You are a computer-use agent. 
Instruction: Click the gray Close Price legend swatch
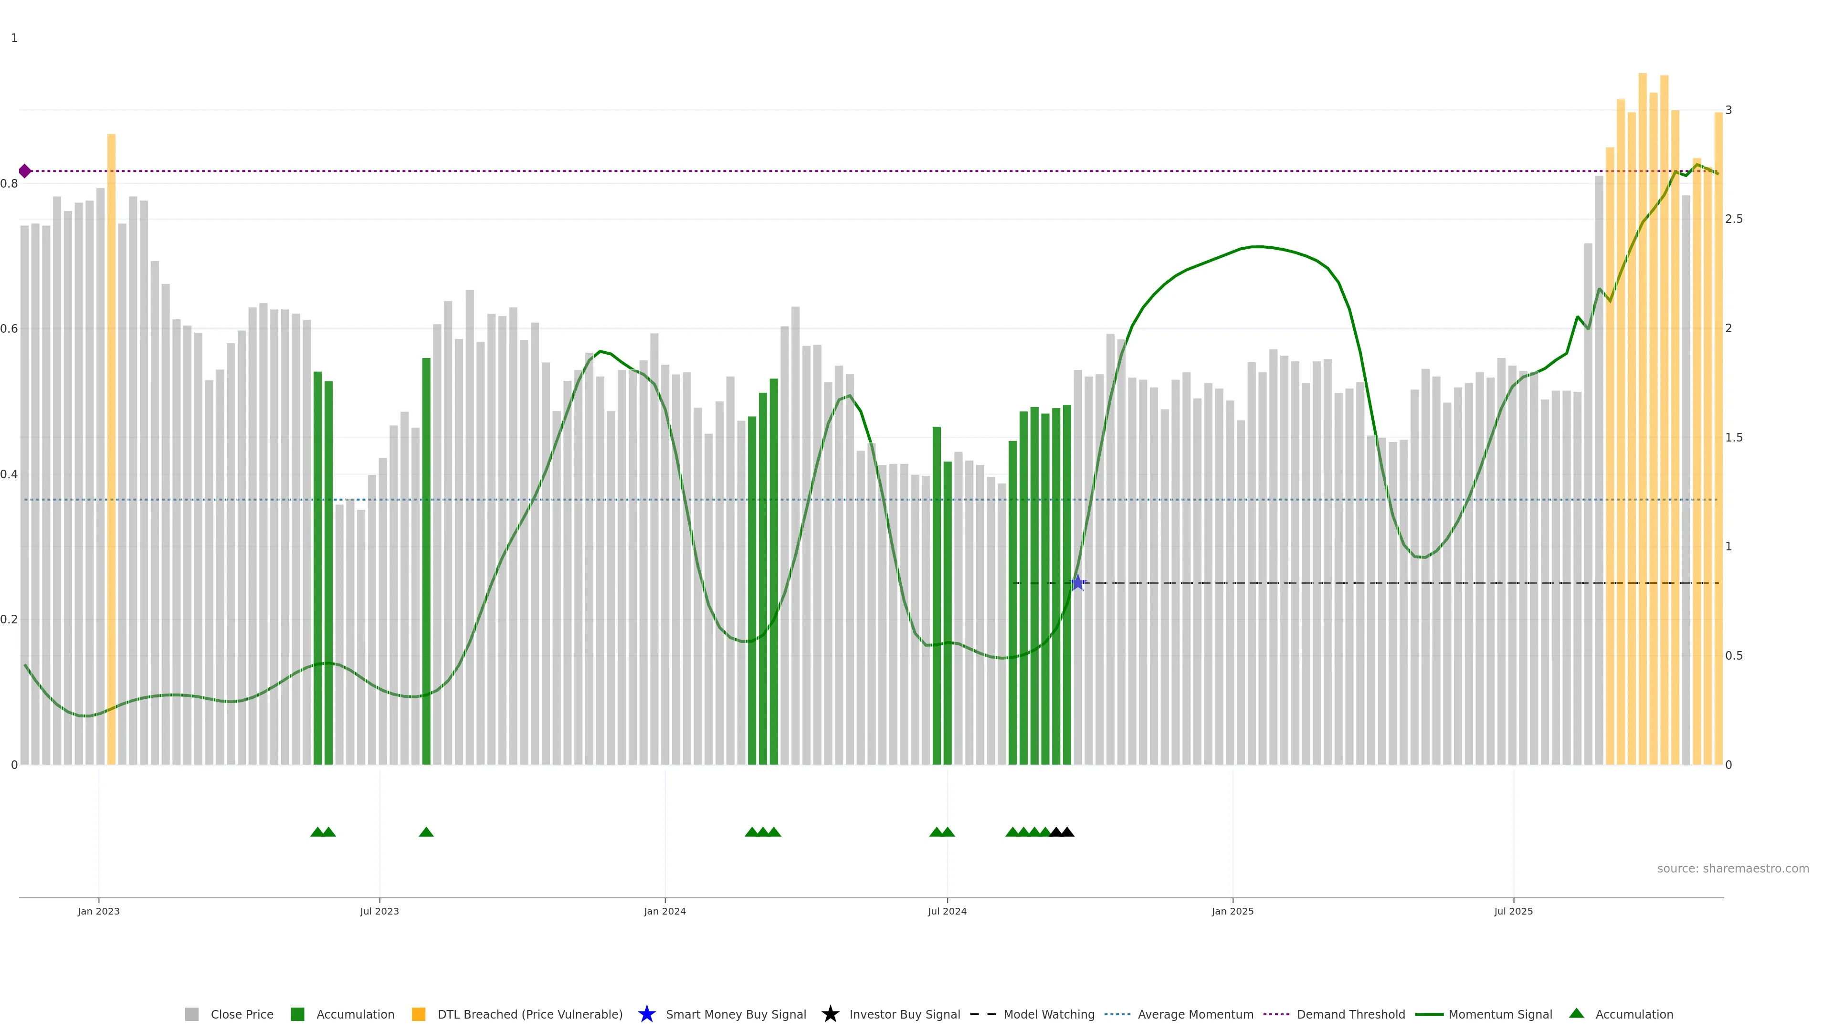191,1015
